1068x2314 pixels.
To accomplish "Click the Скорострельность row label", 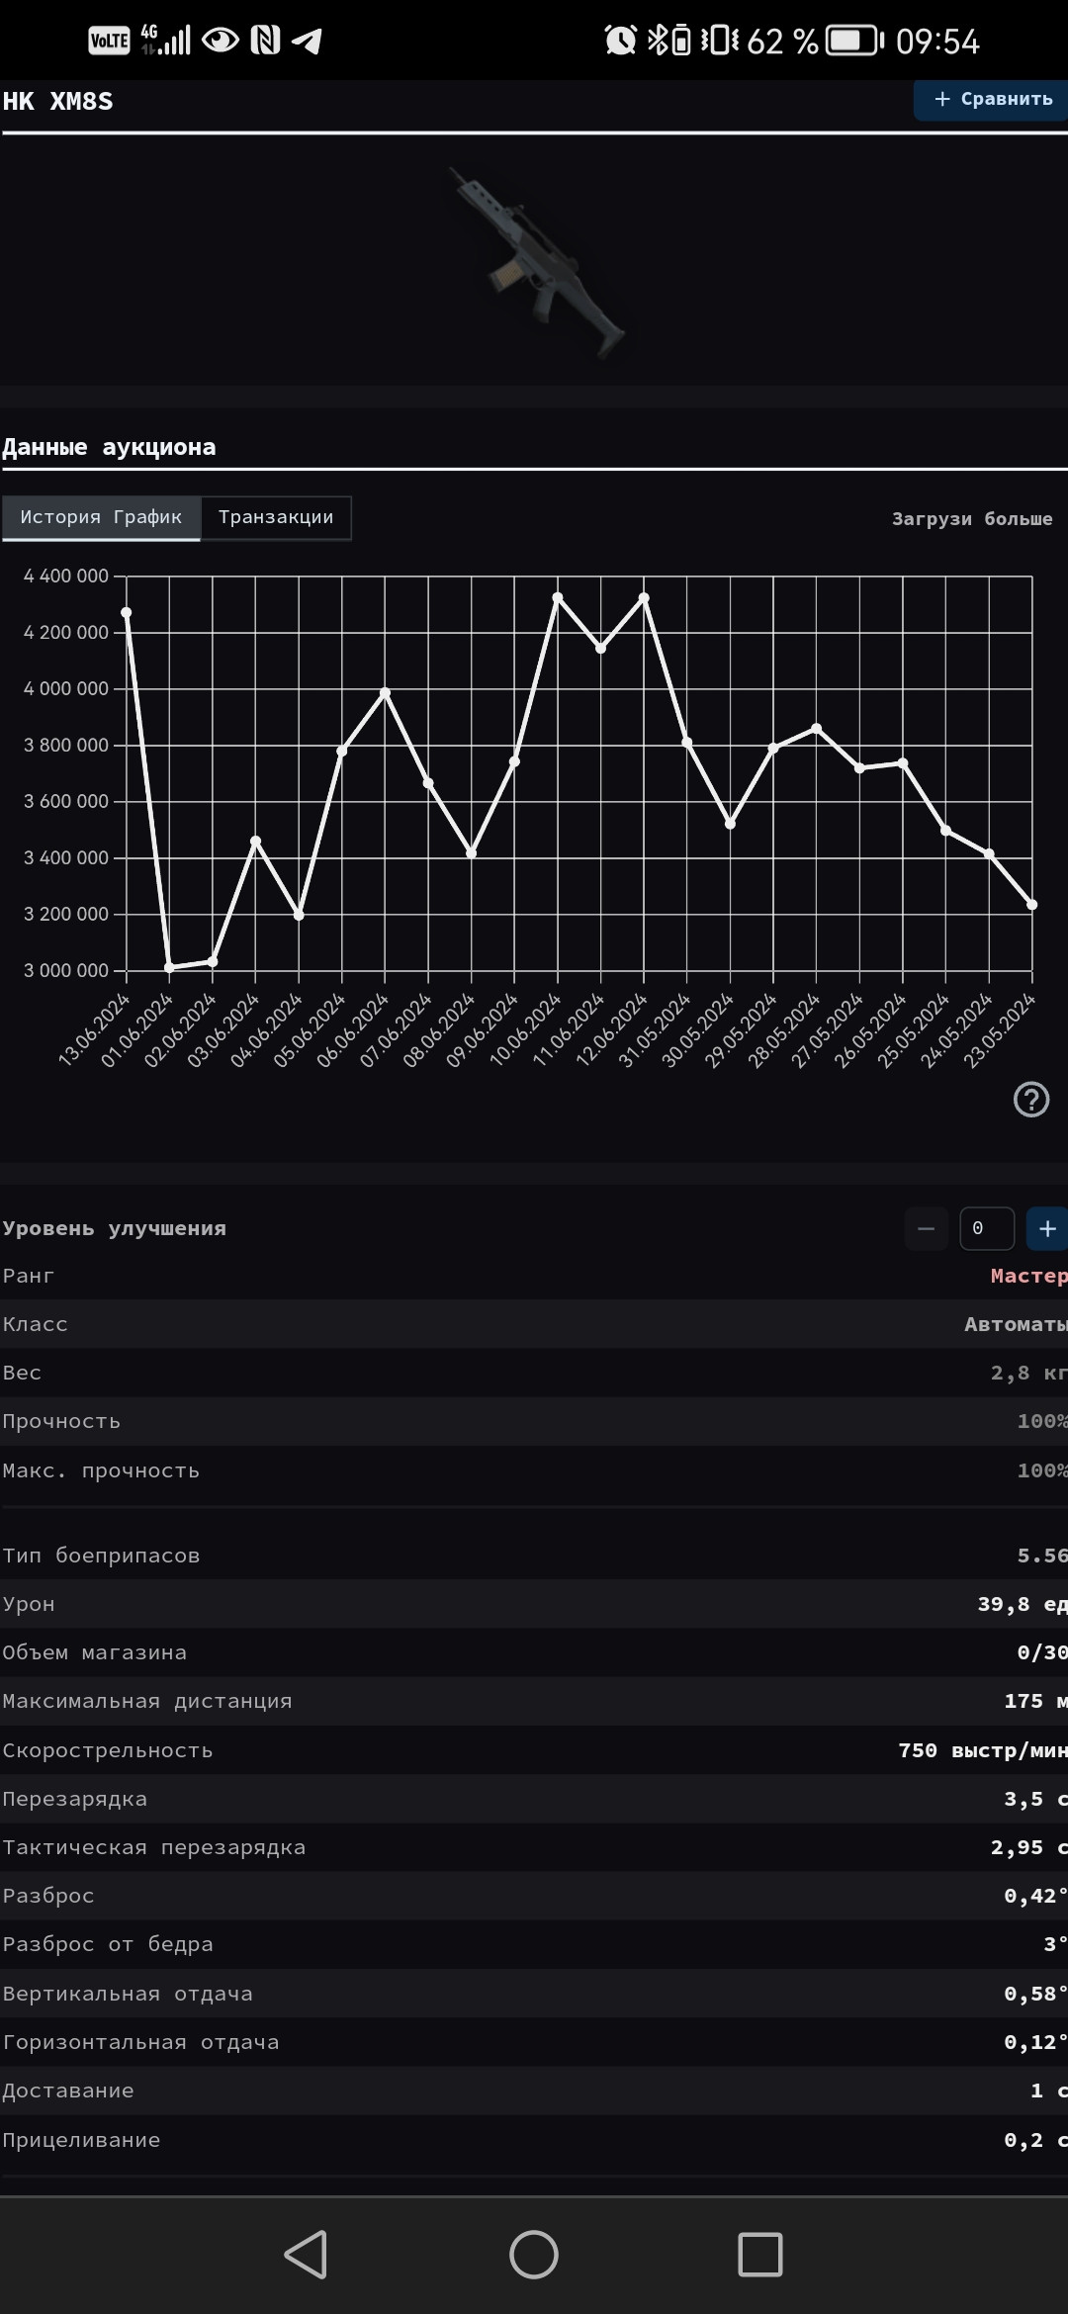I will (108, 1750).
